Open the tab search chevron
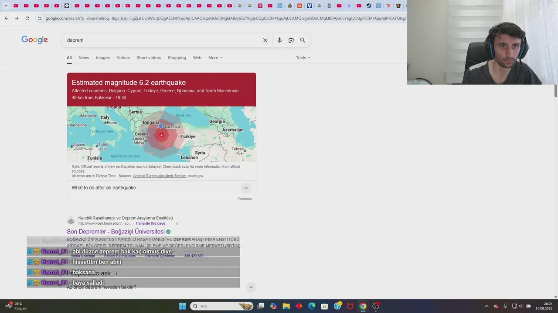The height and width of the screenshot is (313, 558). (6, 6)
